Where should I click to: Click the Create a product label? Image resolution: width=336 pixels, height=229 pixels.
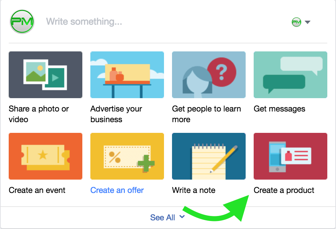pyautogui.click(x=284, y=190)
